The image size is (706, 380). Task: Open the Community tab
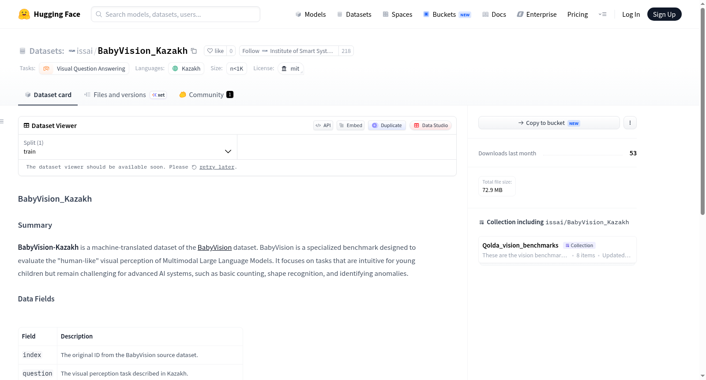click(206, 94)
